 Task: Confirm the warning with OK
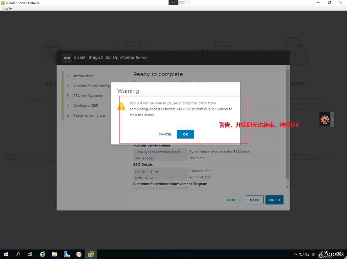[x=185, y=134]
